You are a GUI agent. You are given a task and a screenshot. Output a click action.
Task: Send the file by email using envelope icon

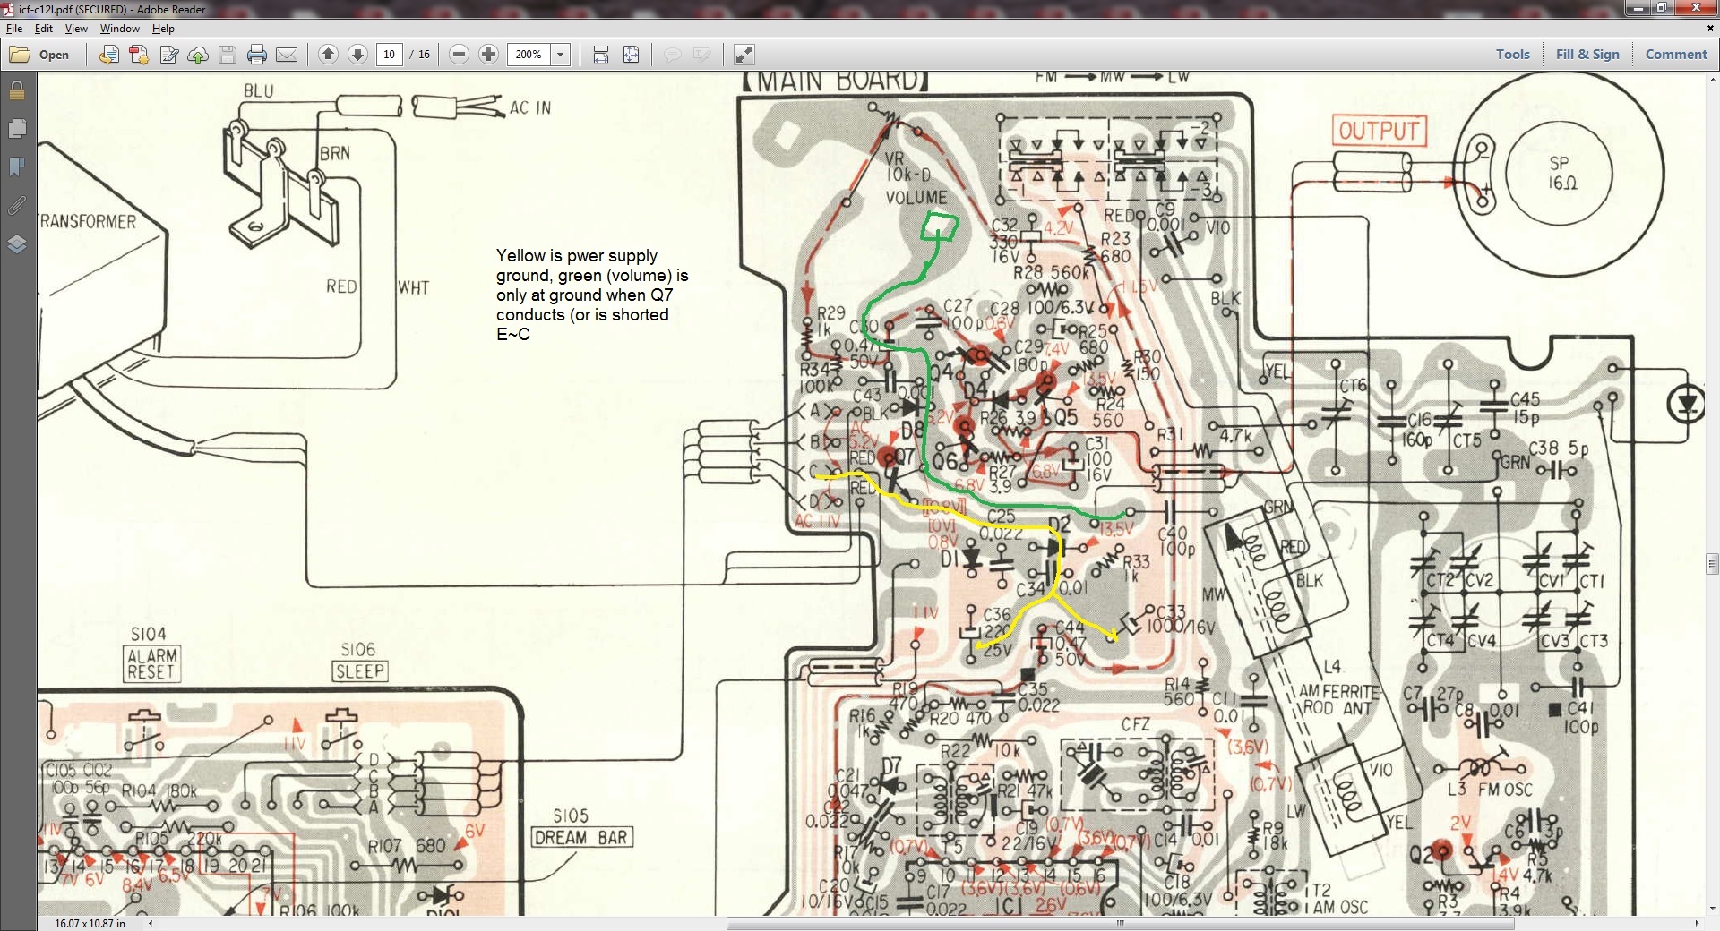coord(287,55)
